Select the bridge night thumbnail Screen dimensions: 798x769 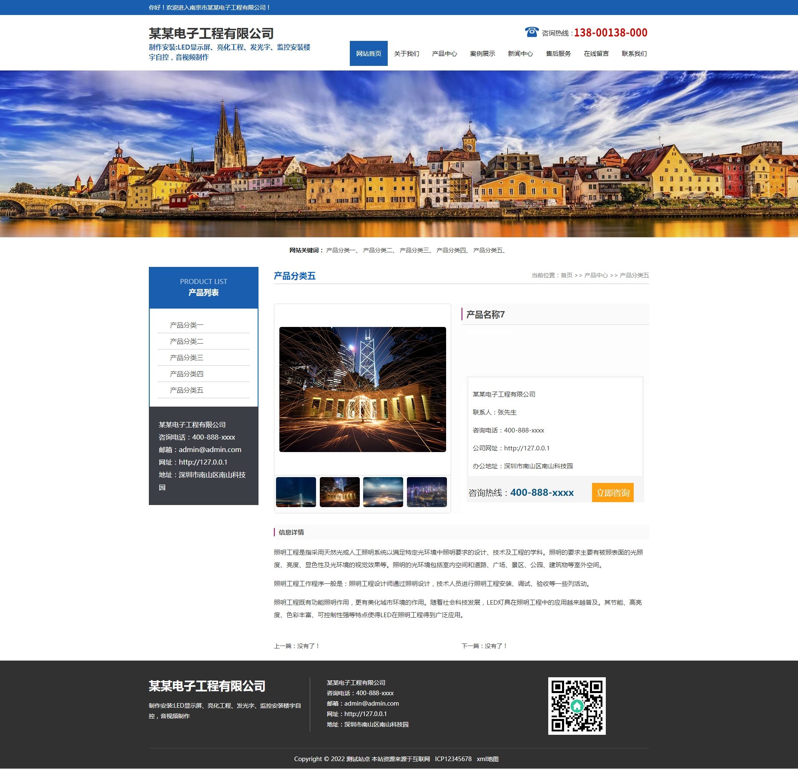tap(296, 492)
